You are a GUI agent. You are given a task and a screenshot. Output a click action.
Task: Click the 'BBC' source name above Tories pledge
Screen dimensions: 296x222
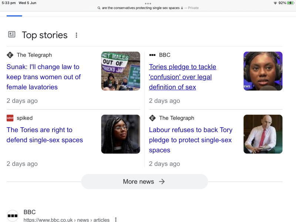(165, 55)
